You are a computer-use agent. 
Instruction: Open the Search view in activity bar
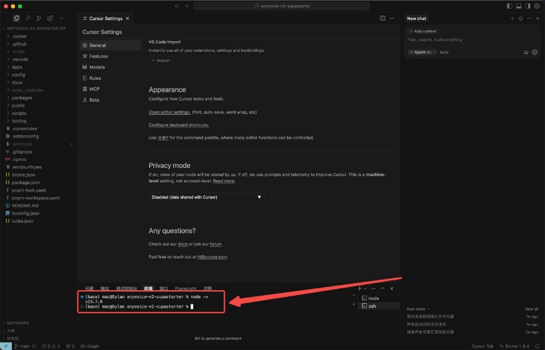(x=28, y=19)
